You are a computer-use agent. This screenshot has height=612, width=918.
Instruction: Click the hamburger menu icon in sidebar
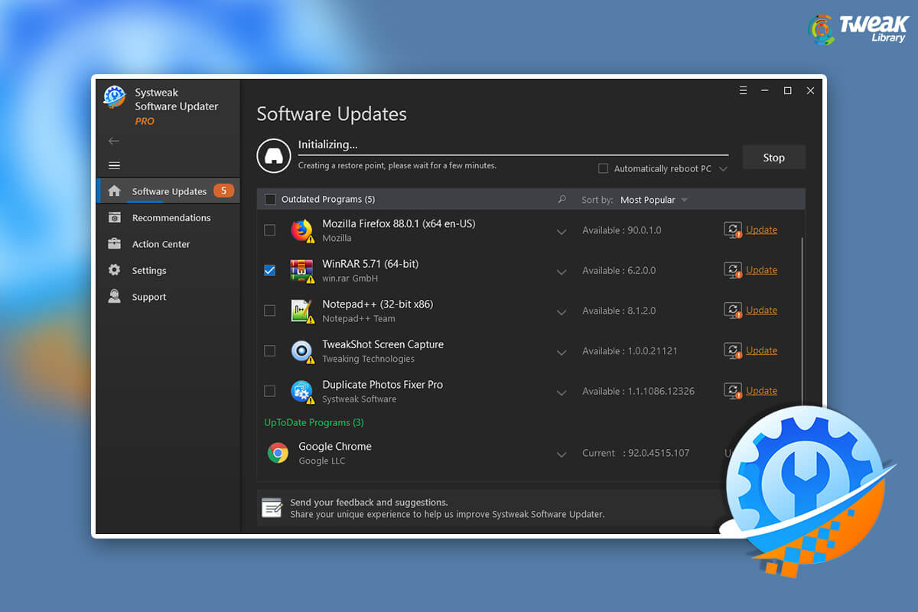pyautogui.click(x=113, y=165)
